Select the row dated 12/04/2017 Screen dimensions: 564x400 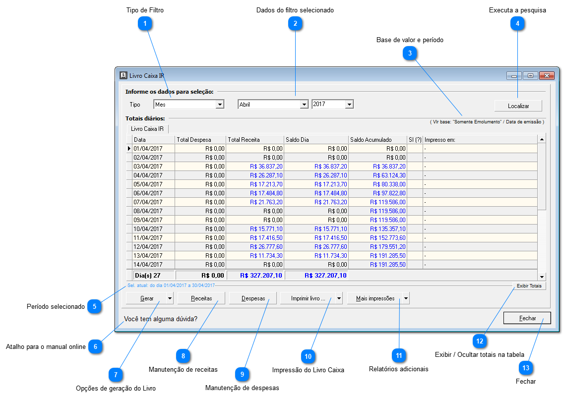(x=332, y=246)
